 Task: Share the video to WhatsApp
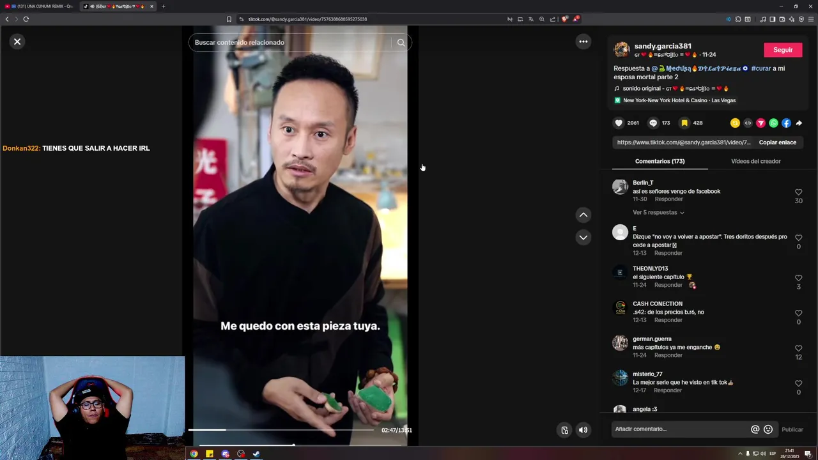pyautogui.click(x=773, y=123)
